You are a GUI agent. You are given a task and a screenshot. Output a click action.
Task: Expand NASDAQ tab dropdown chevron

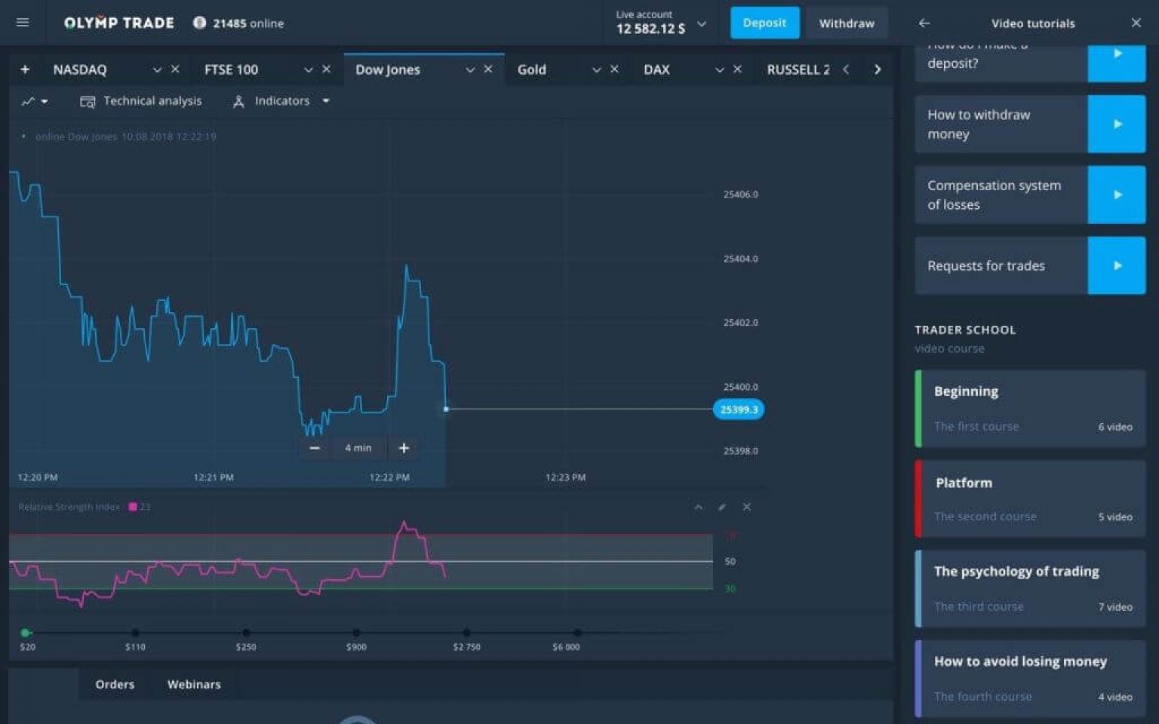tap(157, 69)
